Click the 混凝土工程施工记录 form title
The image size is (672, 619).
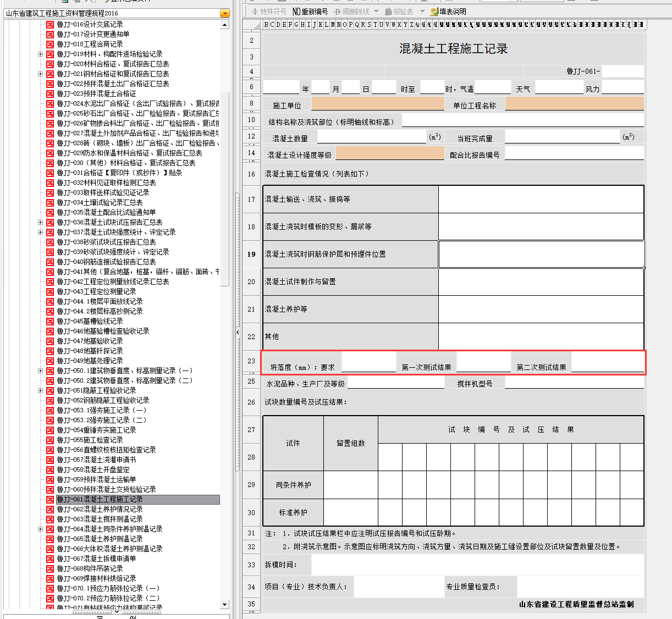point(453,48)
